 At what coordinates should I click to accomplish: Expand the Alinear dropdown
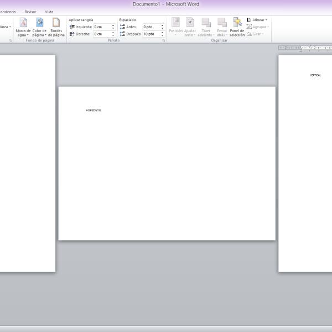[x=257, y=20]
